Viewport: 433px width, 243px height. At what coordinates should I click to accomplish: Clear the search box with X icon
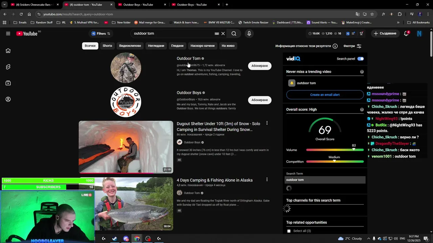click(x=223, y=33)
